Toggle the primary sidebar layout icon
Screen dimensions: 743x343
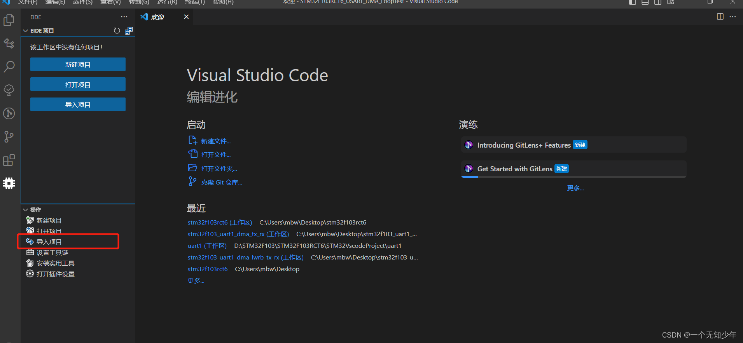633,2
